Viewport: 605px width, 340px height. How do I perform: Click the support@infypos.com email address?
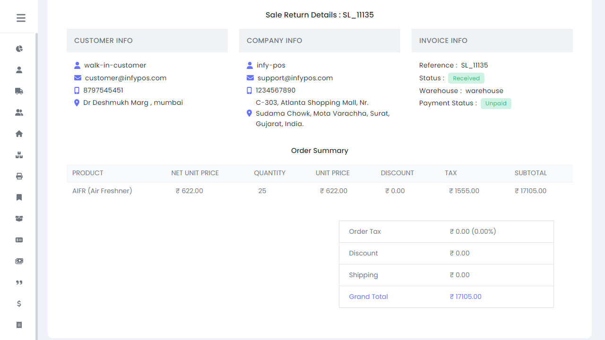click(294, 78)
